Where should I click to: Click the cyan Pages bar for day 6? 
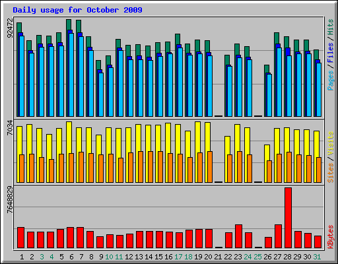tap(71, 75)
